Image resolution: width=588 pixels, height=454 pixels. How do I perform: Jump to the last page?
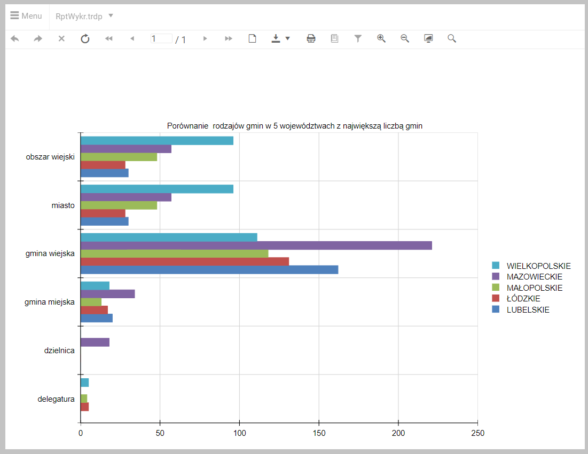229,38
